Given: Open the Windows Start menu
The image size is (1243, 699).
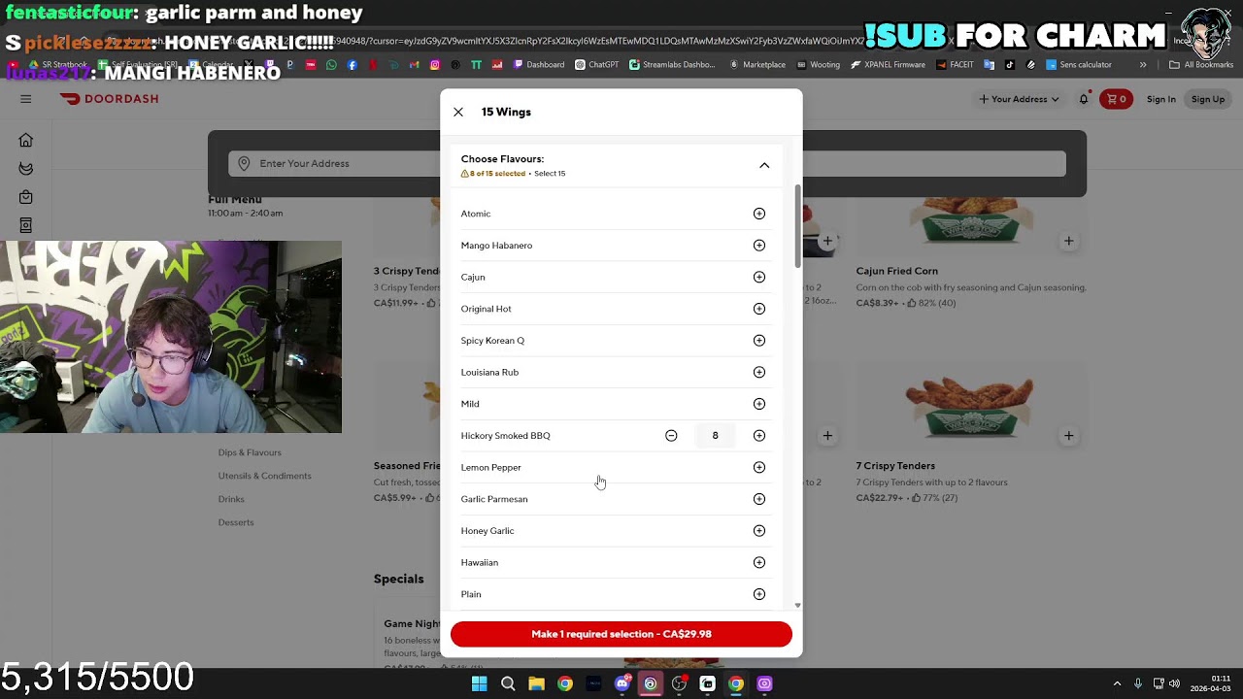Looking at the screenshot, I should [479, 683].
